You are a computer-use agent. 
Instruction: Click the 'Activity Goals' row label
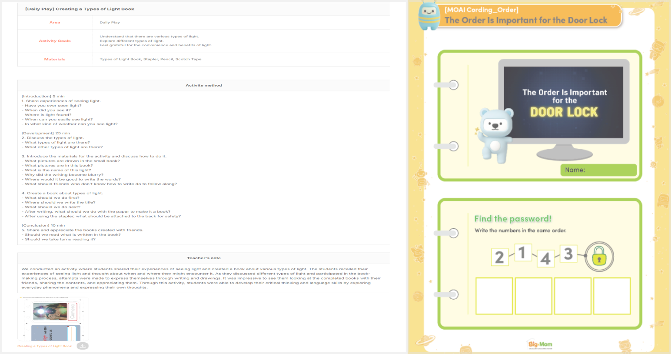[55, 41]
